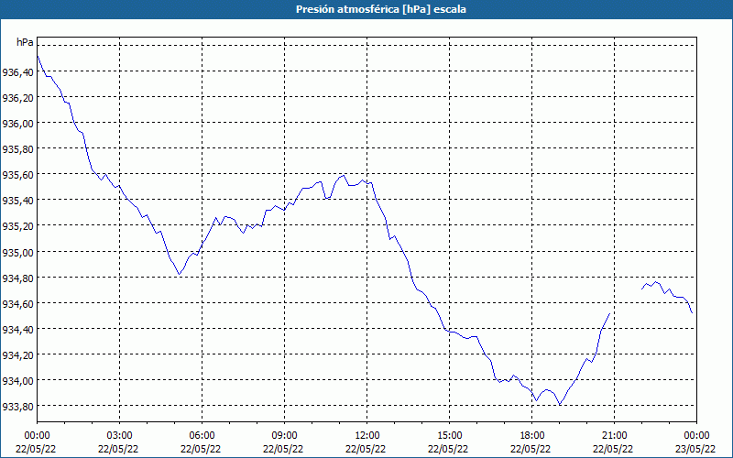Click the 934,20 y-axis label
This screenshot has height=458, width=733.
17,355
